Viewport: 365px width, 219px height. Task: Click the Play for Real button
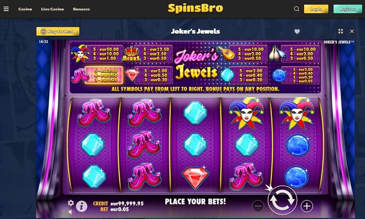58,32
